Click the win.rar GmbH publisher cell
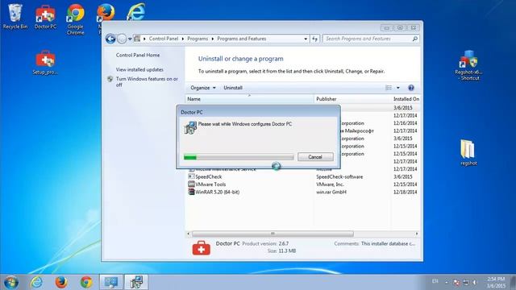The width and height of the screenshot is (516, 290). pos(331,192)
